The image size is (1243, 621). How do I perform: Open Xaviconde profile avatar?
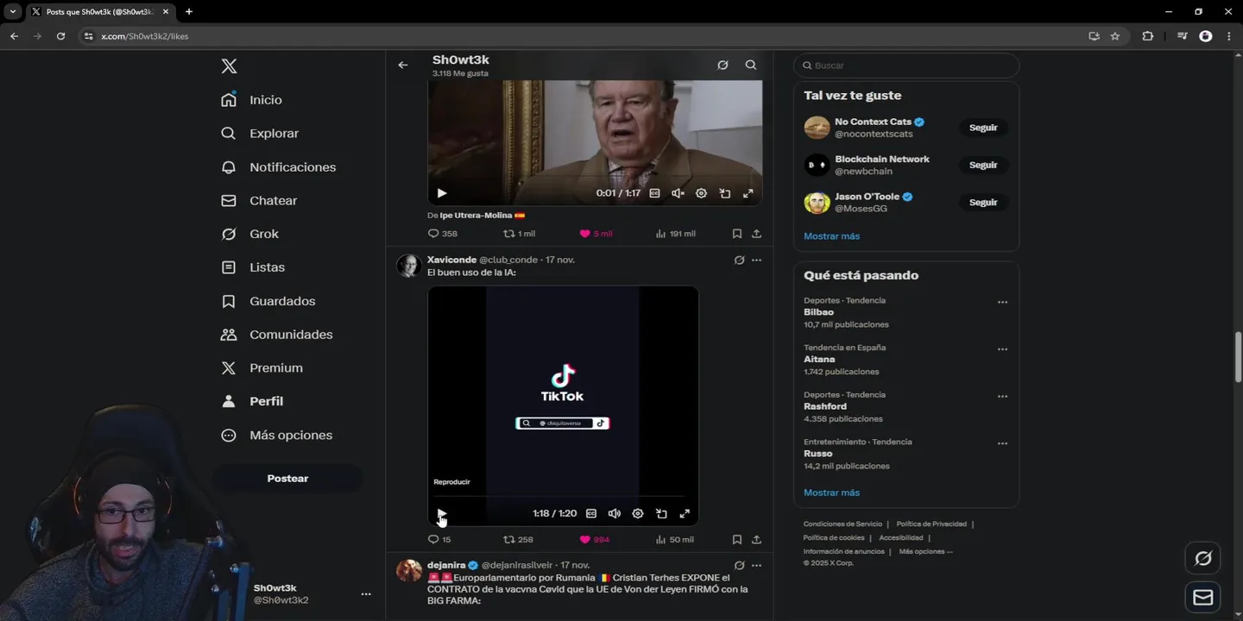click(408, 266)
